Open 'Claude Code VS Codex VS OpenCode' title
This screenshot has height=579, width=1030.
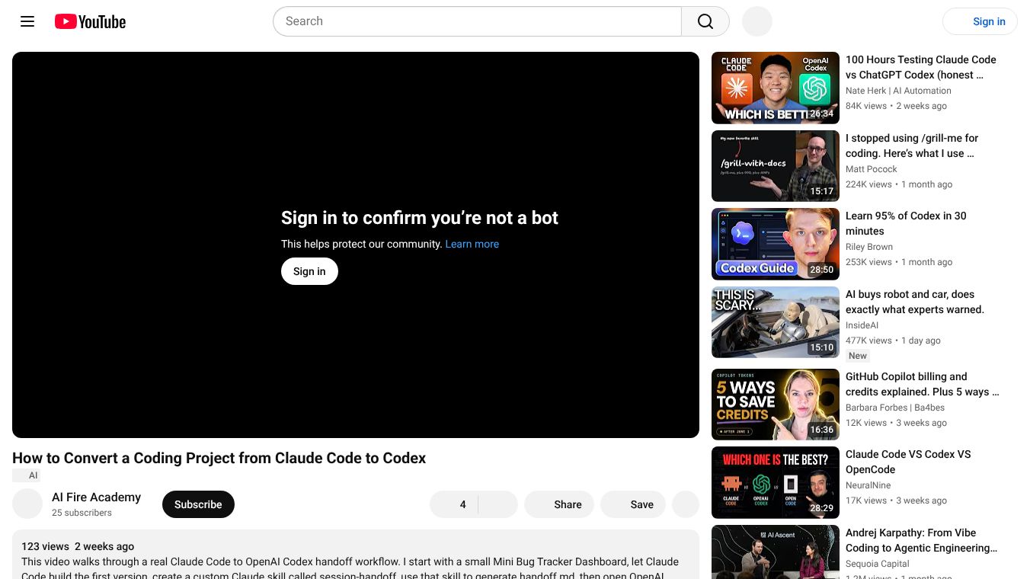[x=908, y=462]
